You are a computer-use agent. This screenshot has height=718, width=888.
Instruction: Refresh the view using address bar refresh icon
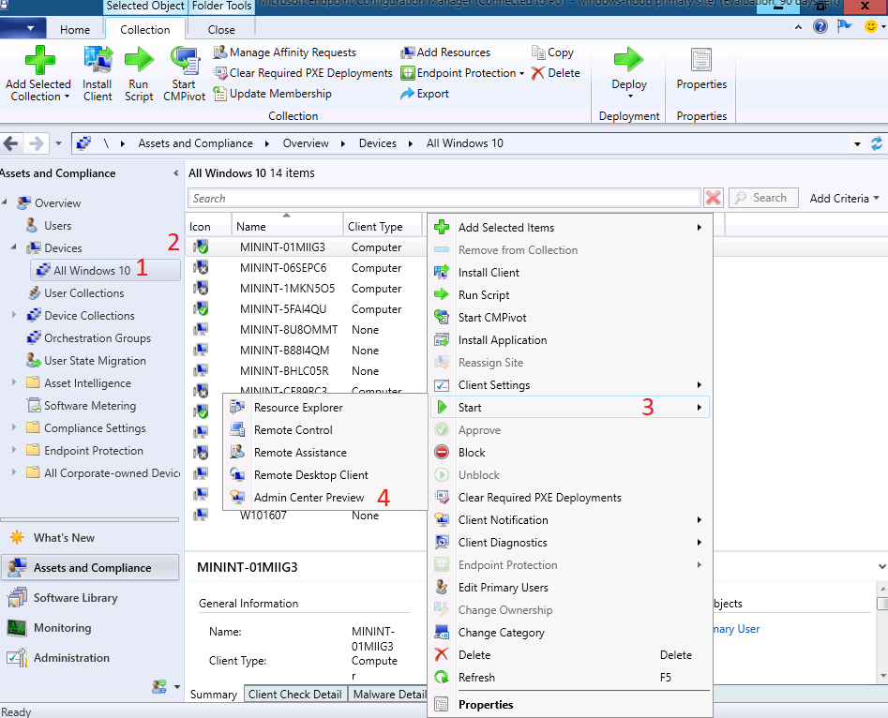877,143
